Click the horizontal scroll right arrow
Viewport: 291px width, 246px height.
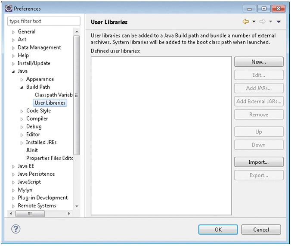pyautogui.click(x=69, y=214)
